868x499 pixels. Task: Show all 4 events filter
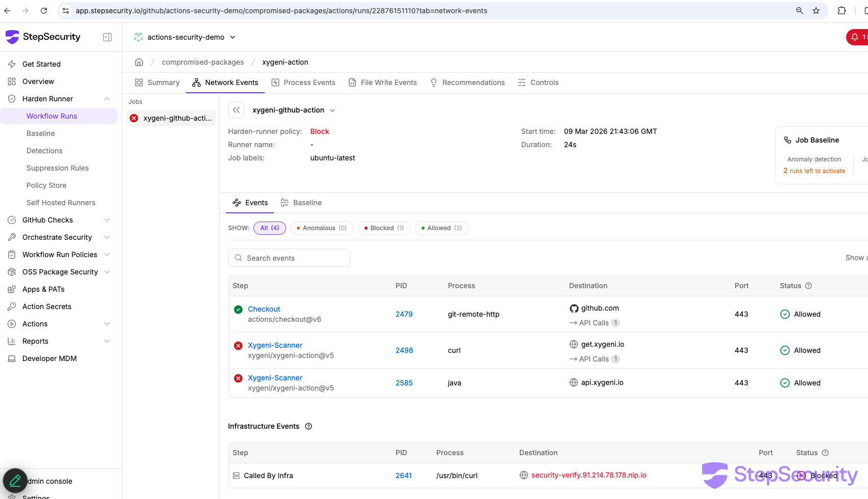click(270, 228)
